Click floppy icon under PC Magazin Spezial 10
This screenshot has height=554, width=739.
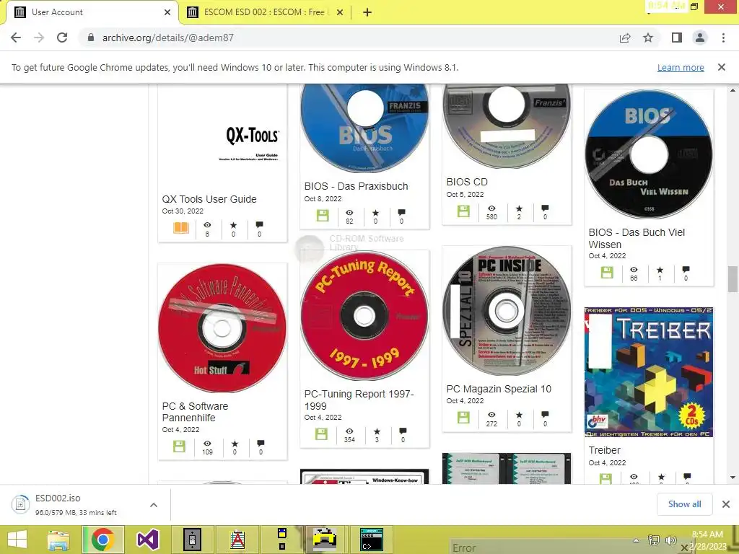click(x=463, y=418)
